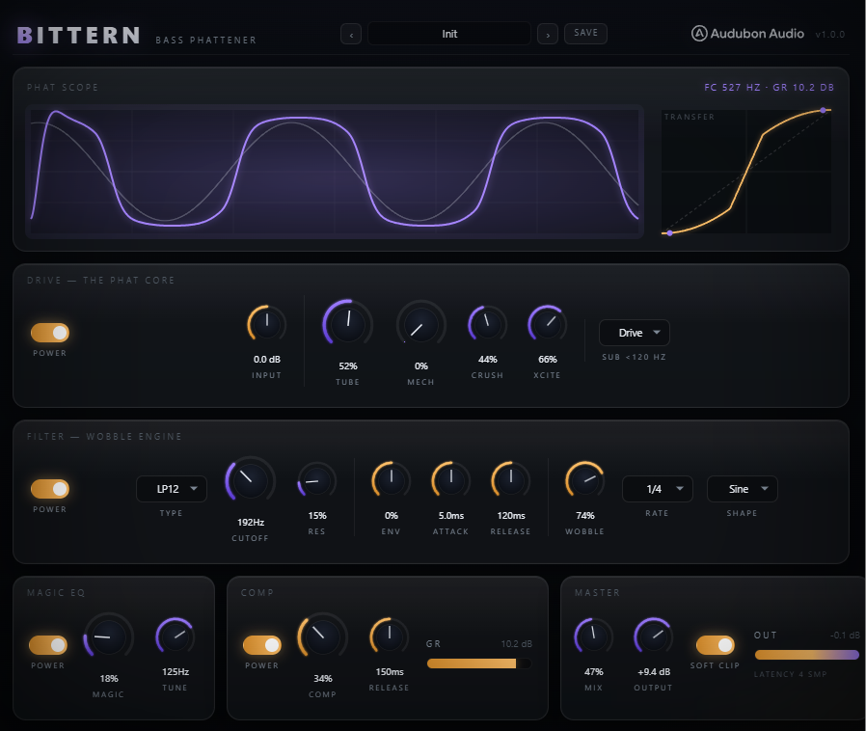
Task: Click the Wobble knob at 74%
Action: [584, 481]
